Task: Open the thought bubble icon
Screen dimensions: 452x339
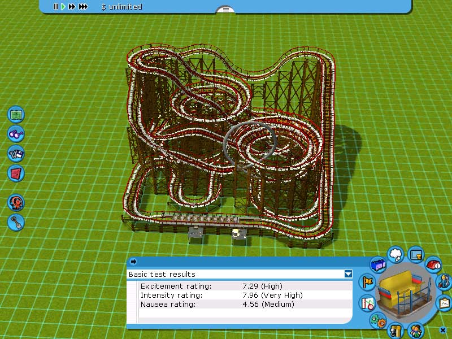Action: (396, 255)
